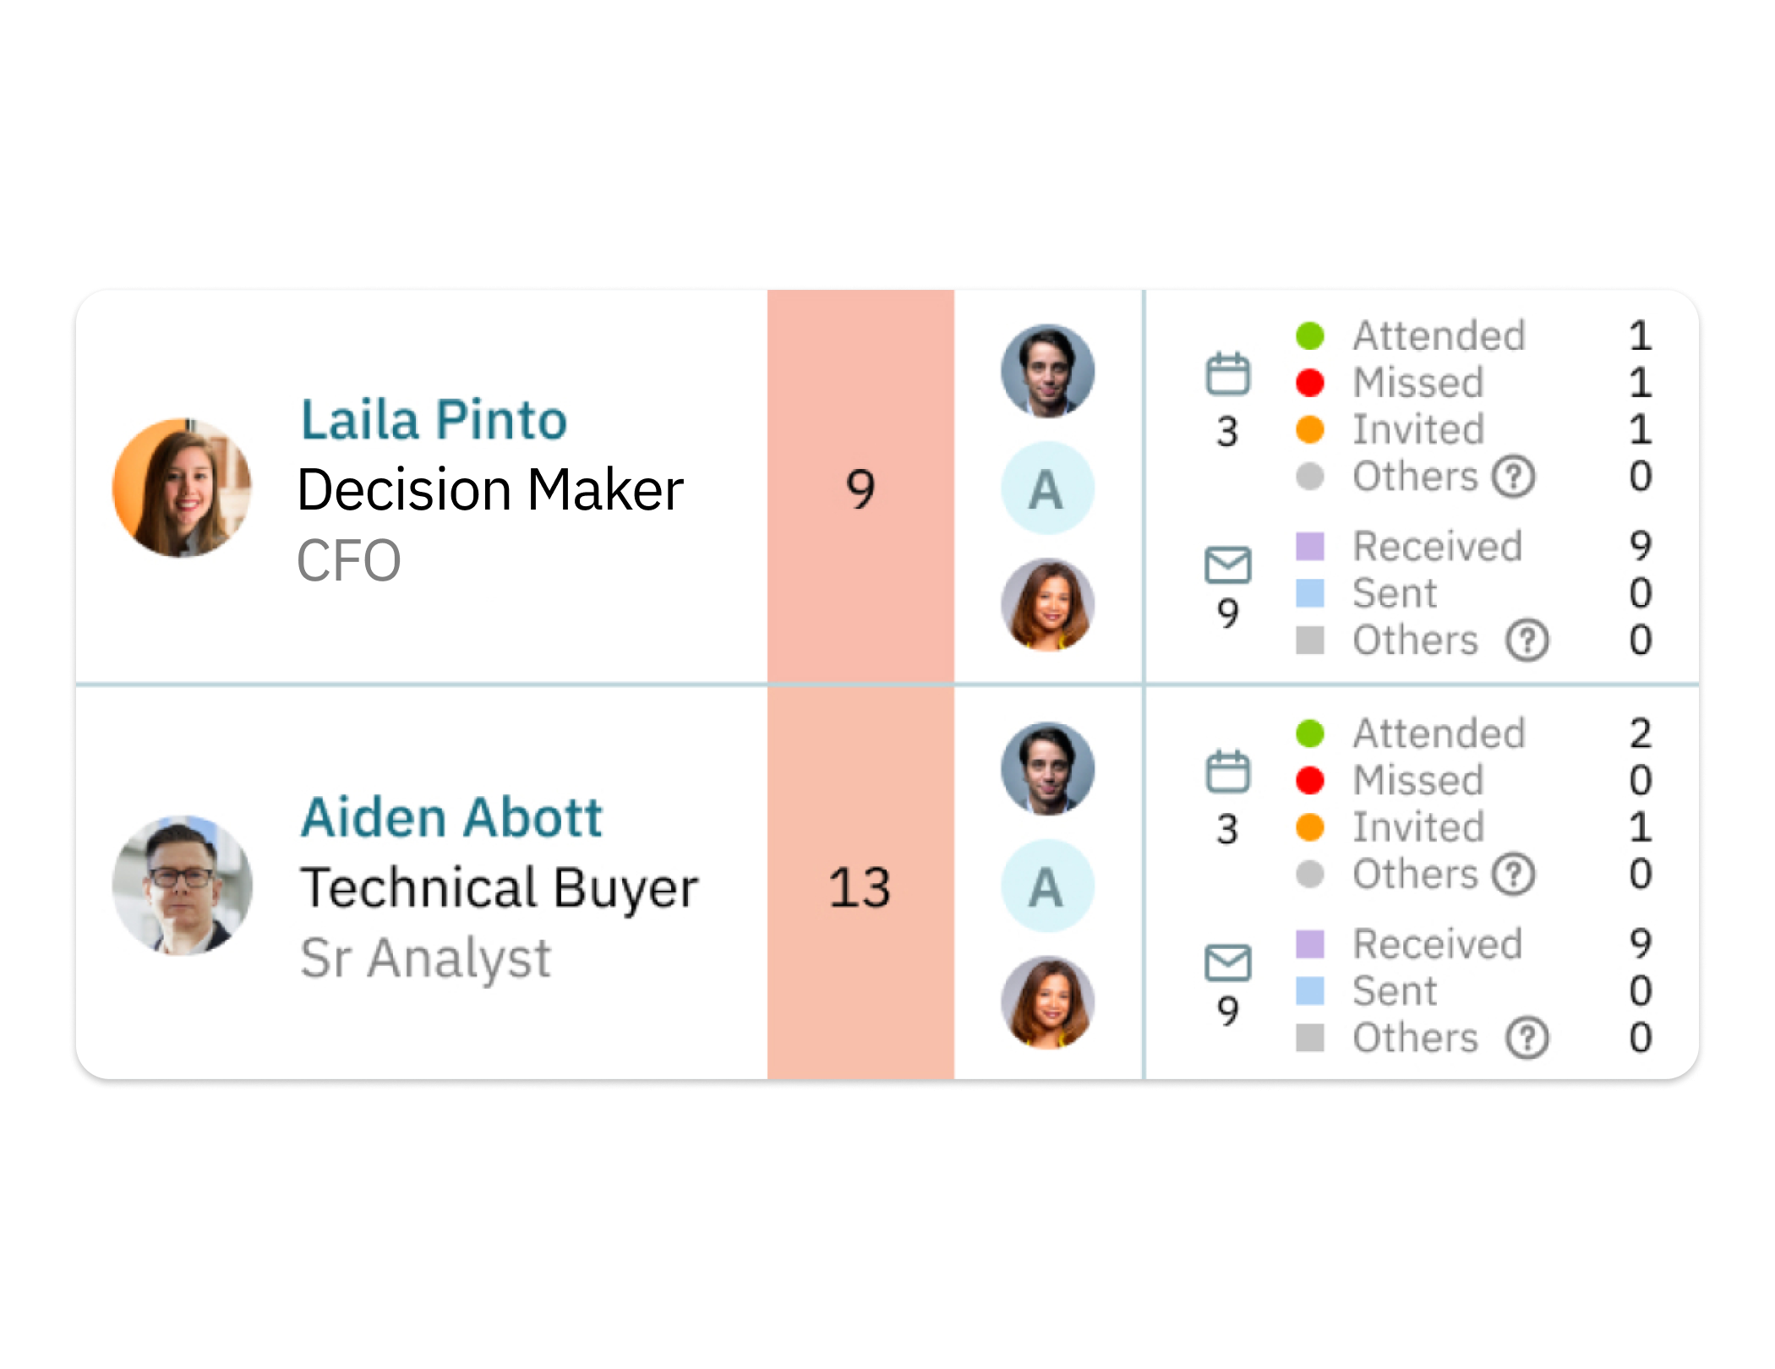Image resolution: width=1775 pixels, height=1369 pixels.
Task: Click blue Sent swatch in Laila's row
Action: tap(1309, 593)
